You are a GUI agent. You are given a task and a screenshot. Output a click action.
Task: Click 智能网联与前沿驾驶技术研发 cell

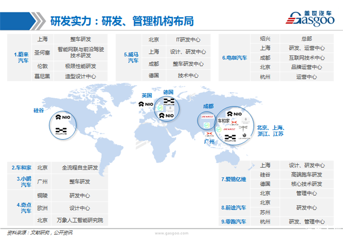coord(80,52)
